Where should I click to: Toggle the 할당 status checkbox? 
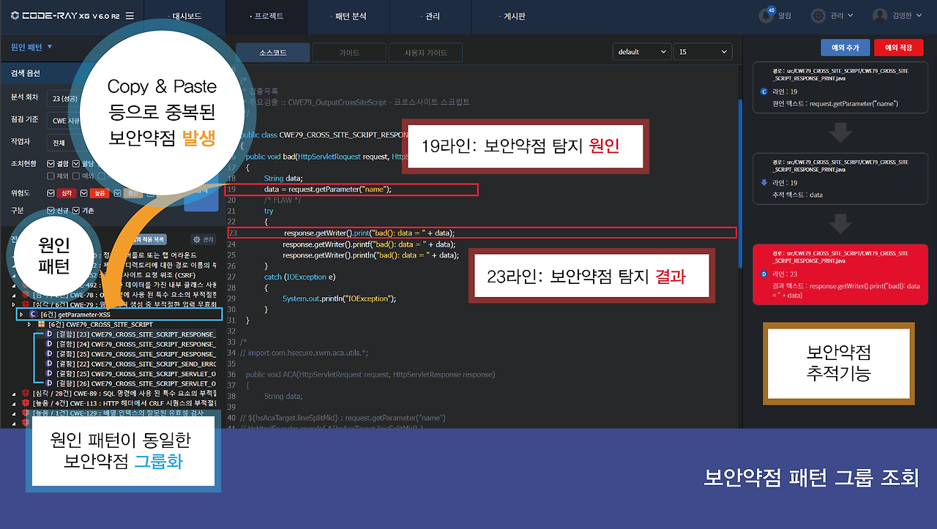click(x=78, y=163)
